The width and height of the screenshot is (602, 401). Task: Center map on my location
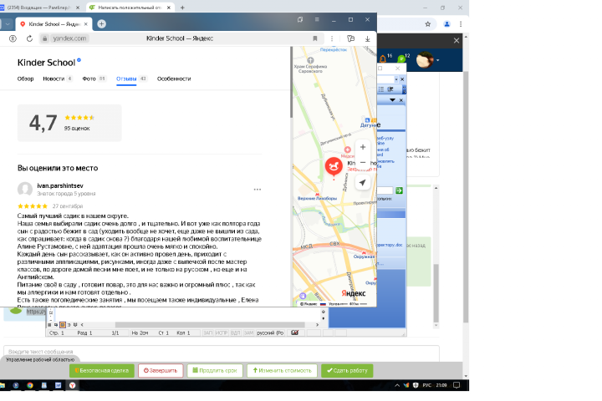coord(362,183)
